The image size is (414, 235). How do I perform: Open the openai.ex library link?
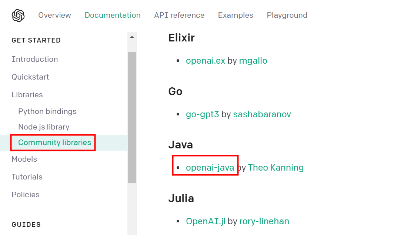pos(206,61)
